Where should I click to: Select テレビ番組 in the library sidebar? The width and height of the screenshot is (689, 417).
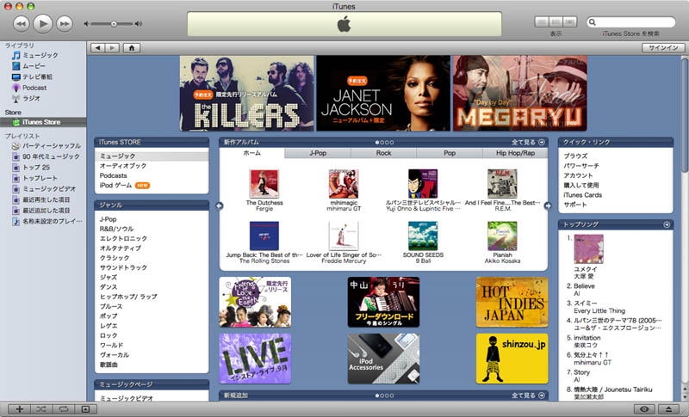click(37, 77)
